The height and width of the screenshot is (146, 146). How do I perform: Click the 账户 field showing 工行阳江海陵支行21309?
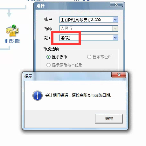pyautogui.click(x=89, y=20)
